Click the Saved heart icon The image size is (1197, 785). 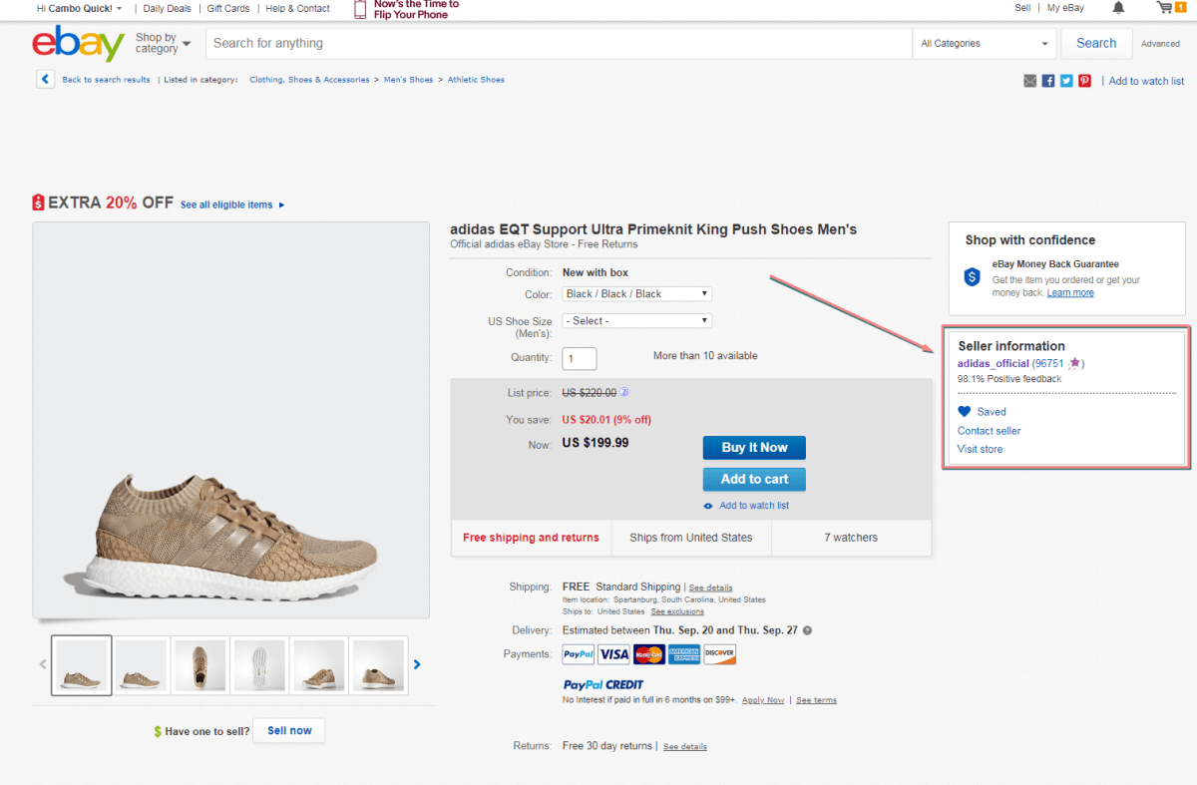pos(964,411)
